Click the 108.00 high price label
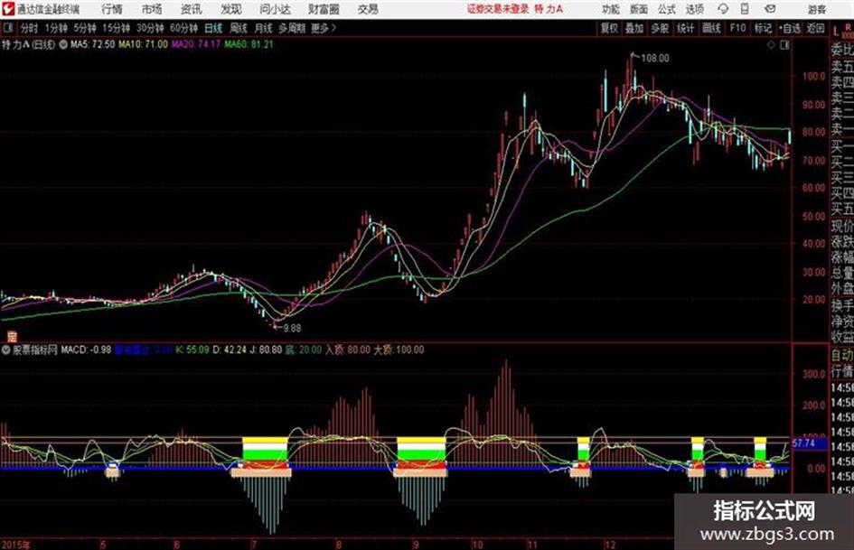This screenshot has width=854, height=550. pos(654,59)
